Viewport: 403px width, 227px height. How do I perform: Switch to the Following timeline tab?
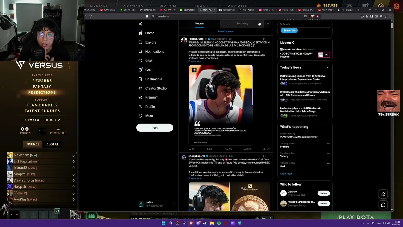(x=242, y=23)
